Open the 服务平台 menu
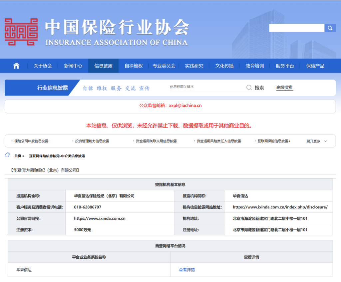341x282 pixels. [x=285, y=66]
